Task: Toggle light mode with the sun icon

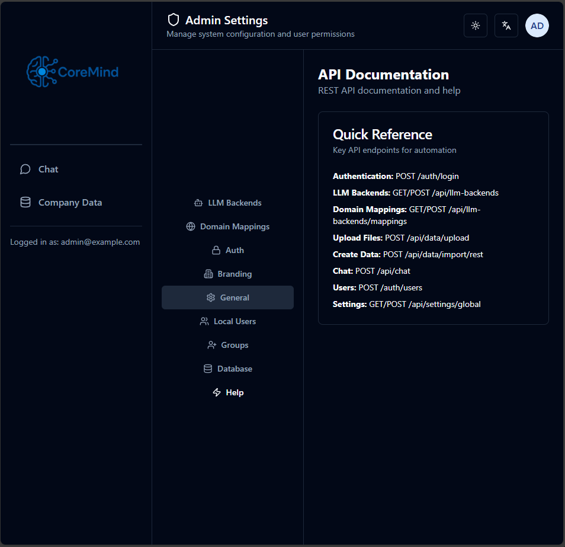Action: pyautogui.click(x=475, y=25)
